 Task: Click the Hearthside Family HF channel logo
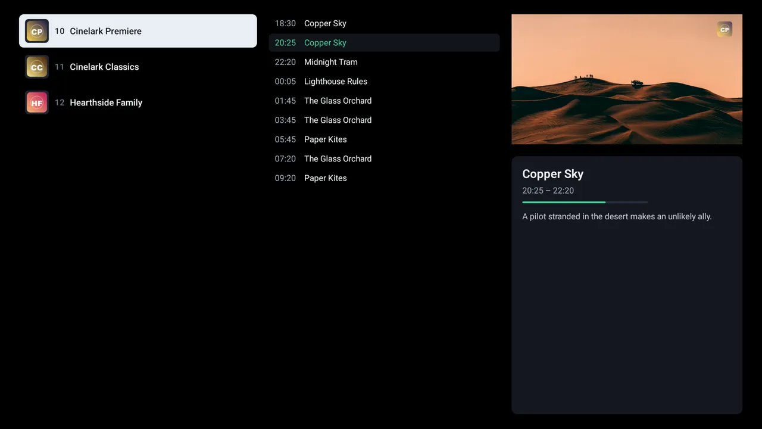[37, 102]
